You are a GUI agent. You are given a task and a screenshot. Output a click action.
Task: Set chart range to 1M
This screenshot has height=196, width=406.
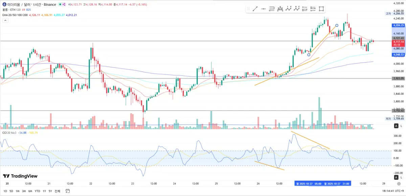pyautogui.click(x=18, y=191)
